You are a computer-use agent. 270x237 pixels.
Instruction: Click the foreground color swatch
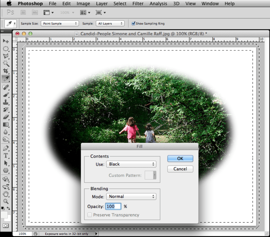tap(4, 215)
